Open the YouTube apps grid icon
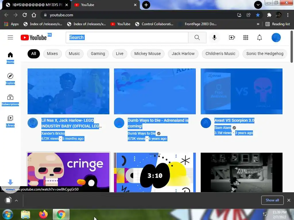The image size is (294, 220). click(246, 38)
